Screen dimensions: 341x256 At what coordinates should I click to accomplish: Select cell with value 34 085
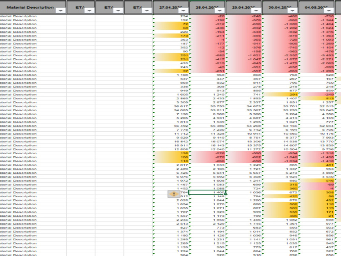click(171, 110)
